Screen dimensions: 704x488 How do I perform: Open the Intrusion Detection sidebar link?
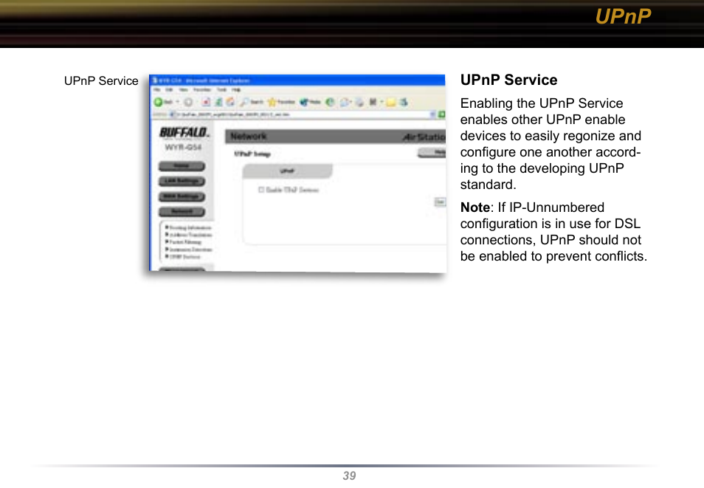(x=190, y=250)
